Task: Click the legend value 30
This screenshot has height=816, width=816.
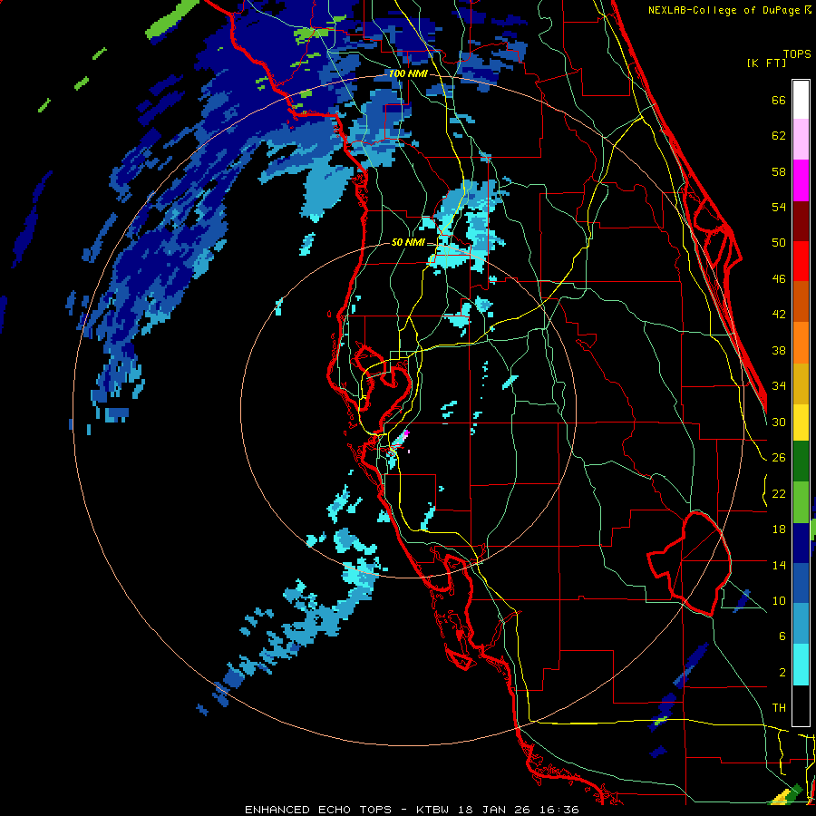Action: click(779, 422)
